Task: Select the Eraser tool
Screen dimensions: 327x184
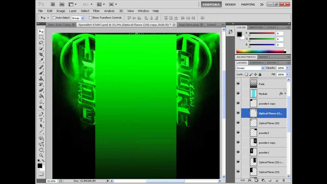Action: (x=41, y=90)
